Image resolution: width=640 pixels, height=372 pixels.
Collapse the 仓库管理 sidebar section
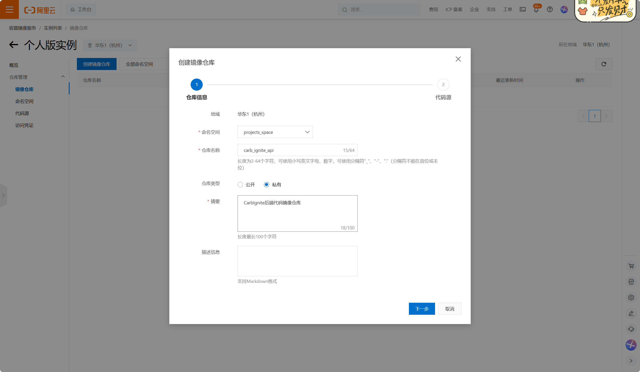coord(63,77)
